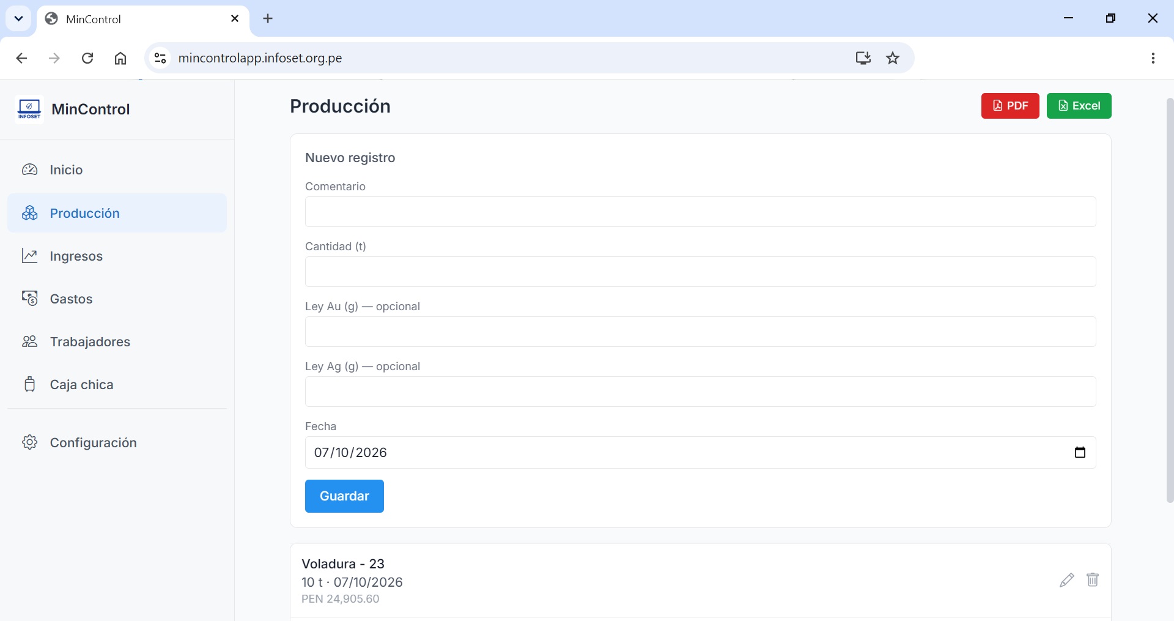The image size is (1174, 621).
Task: Select Producción in the sidebar
Action: click(117, 213)
